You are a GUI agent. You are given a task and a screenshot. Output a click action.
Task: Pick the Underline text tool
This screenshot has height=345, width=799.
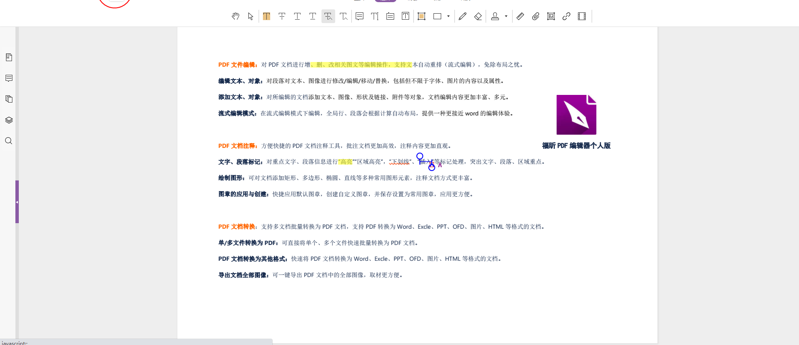tap(297, 16)
